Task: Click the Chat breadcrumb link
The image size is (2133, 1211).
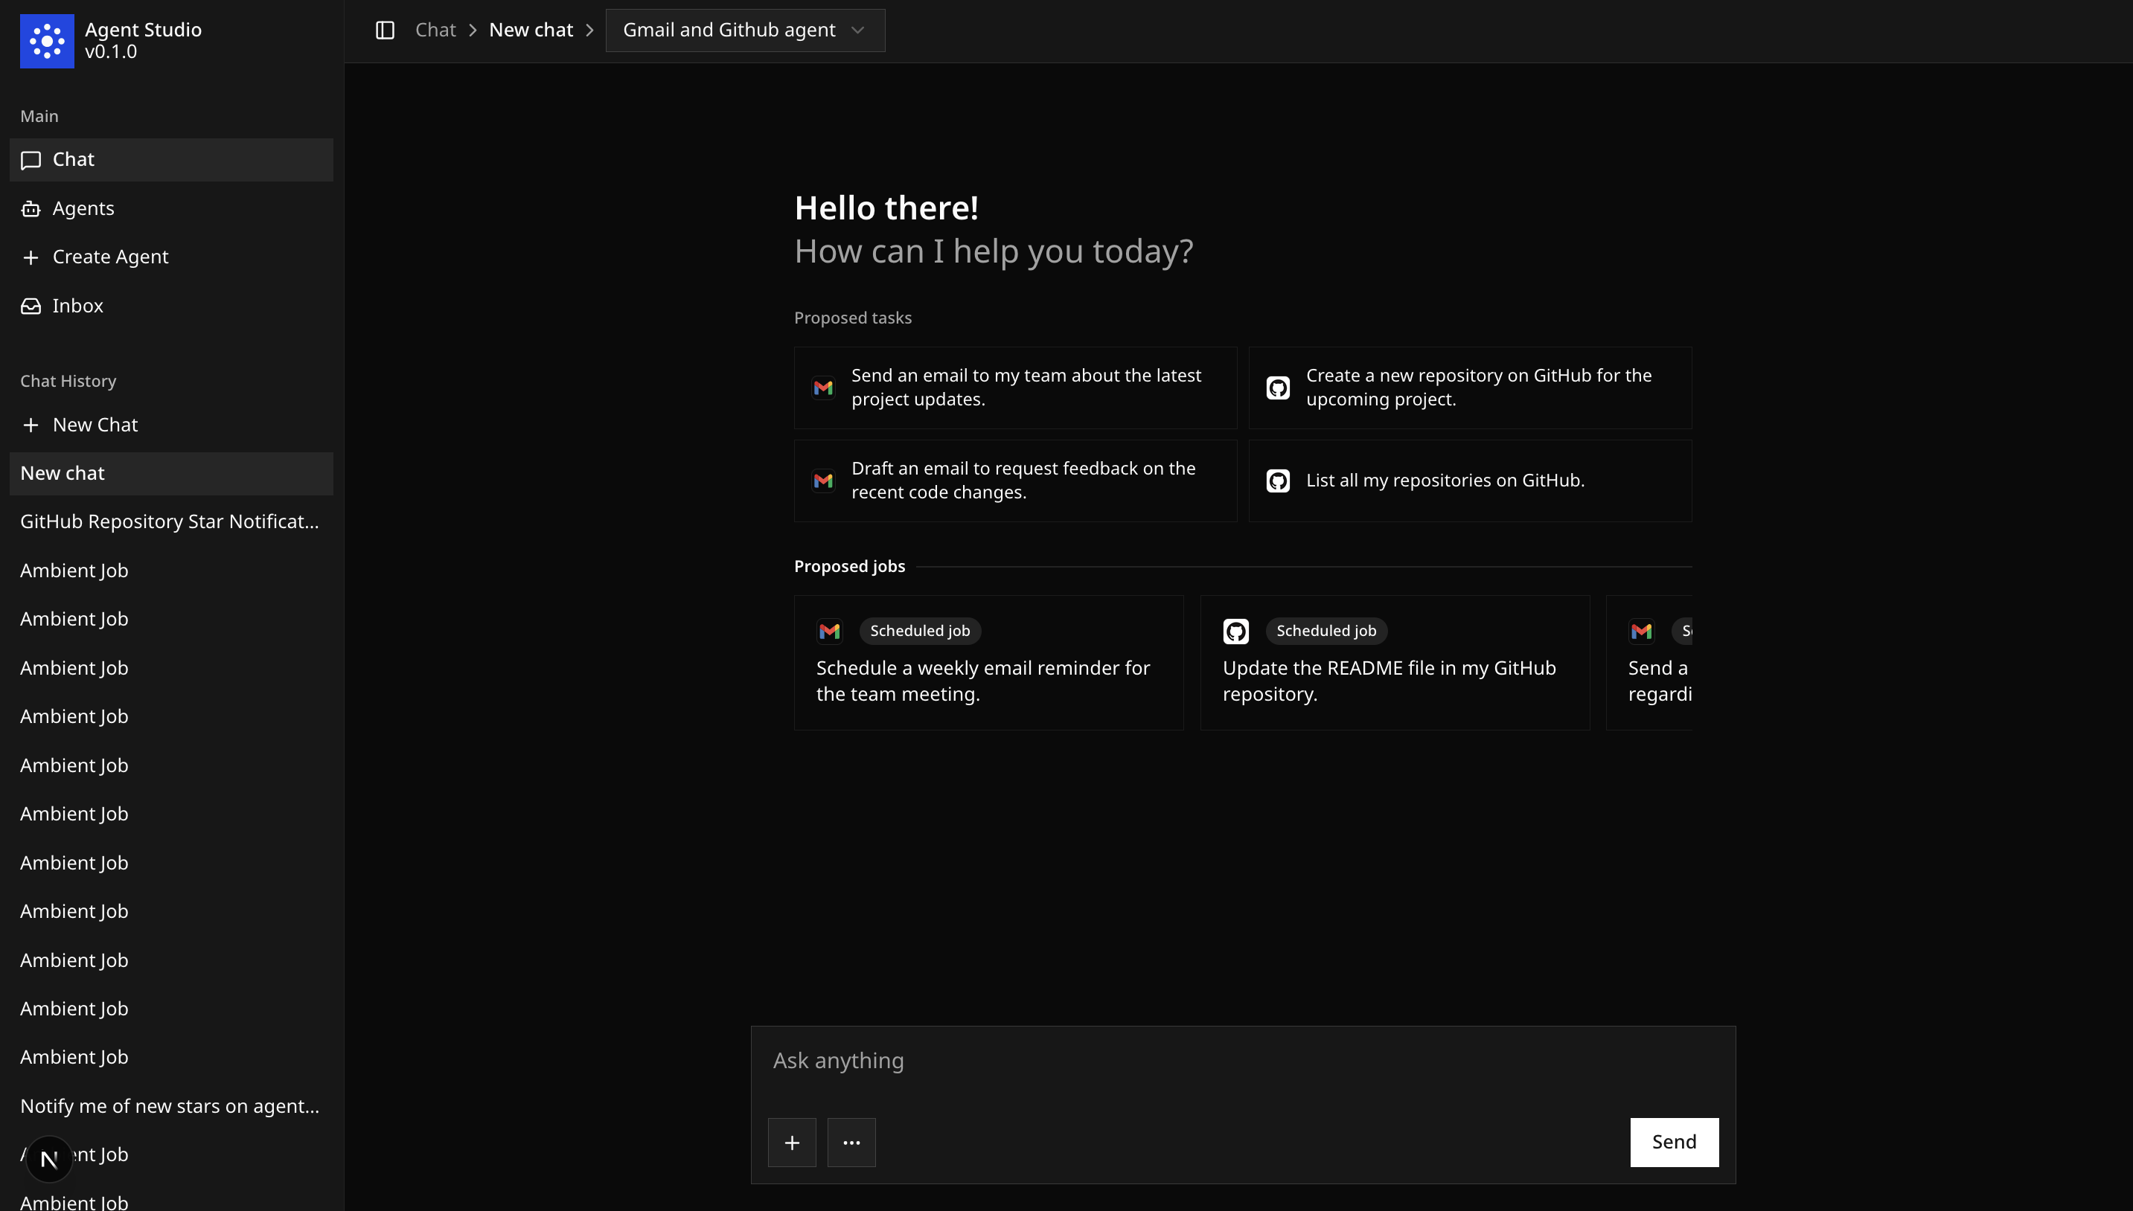Action: [x=435, y=30]
